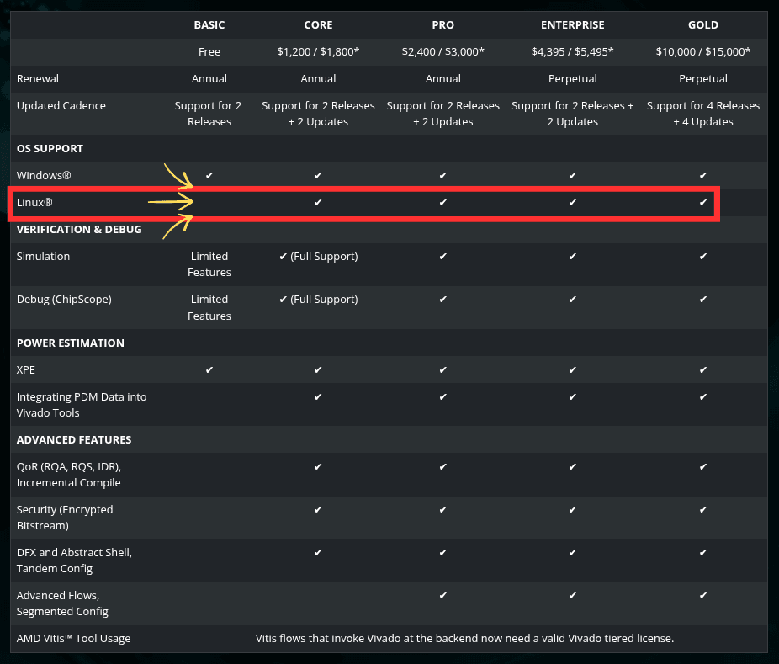Click the Windows checkmark under GOLD

coord(703,175)
